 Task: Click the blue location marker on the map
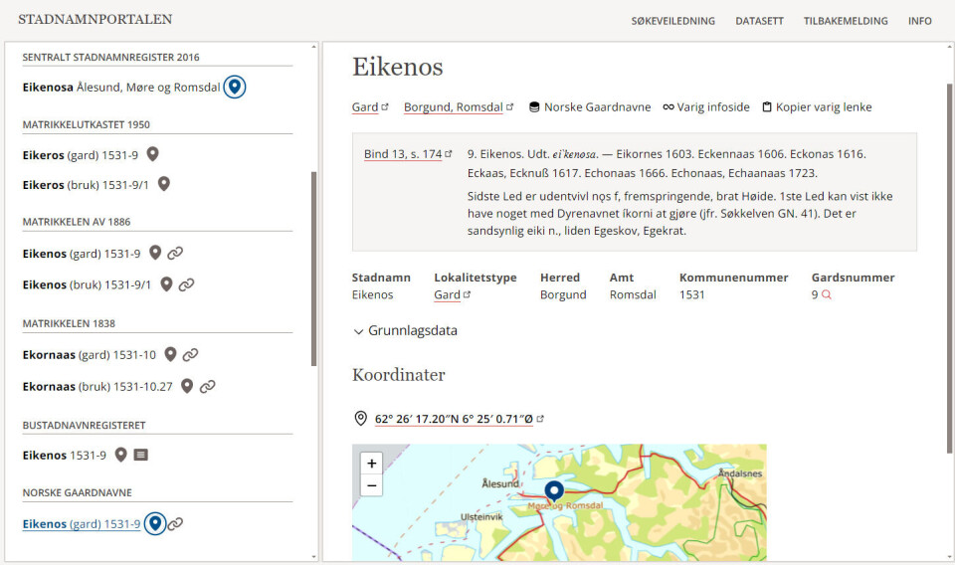[x=554, y=490]
